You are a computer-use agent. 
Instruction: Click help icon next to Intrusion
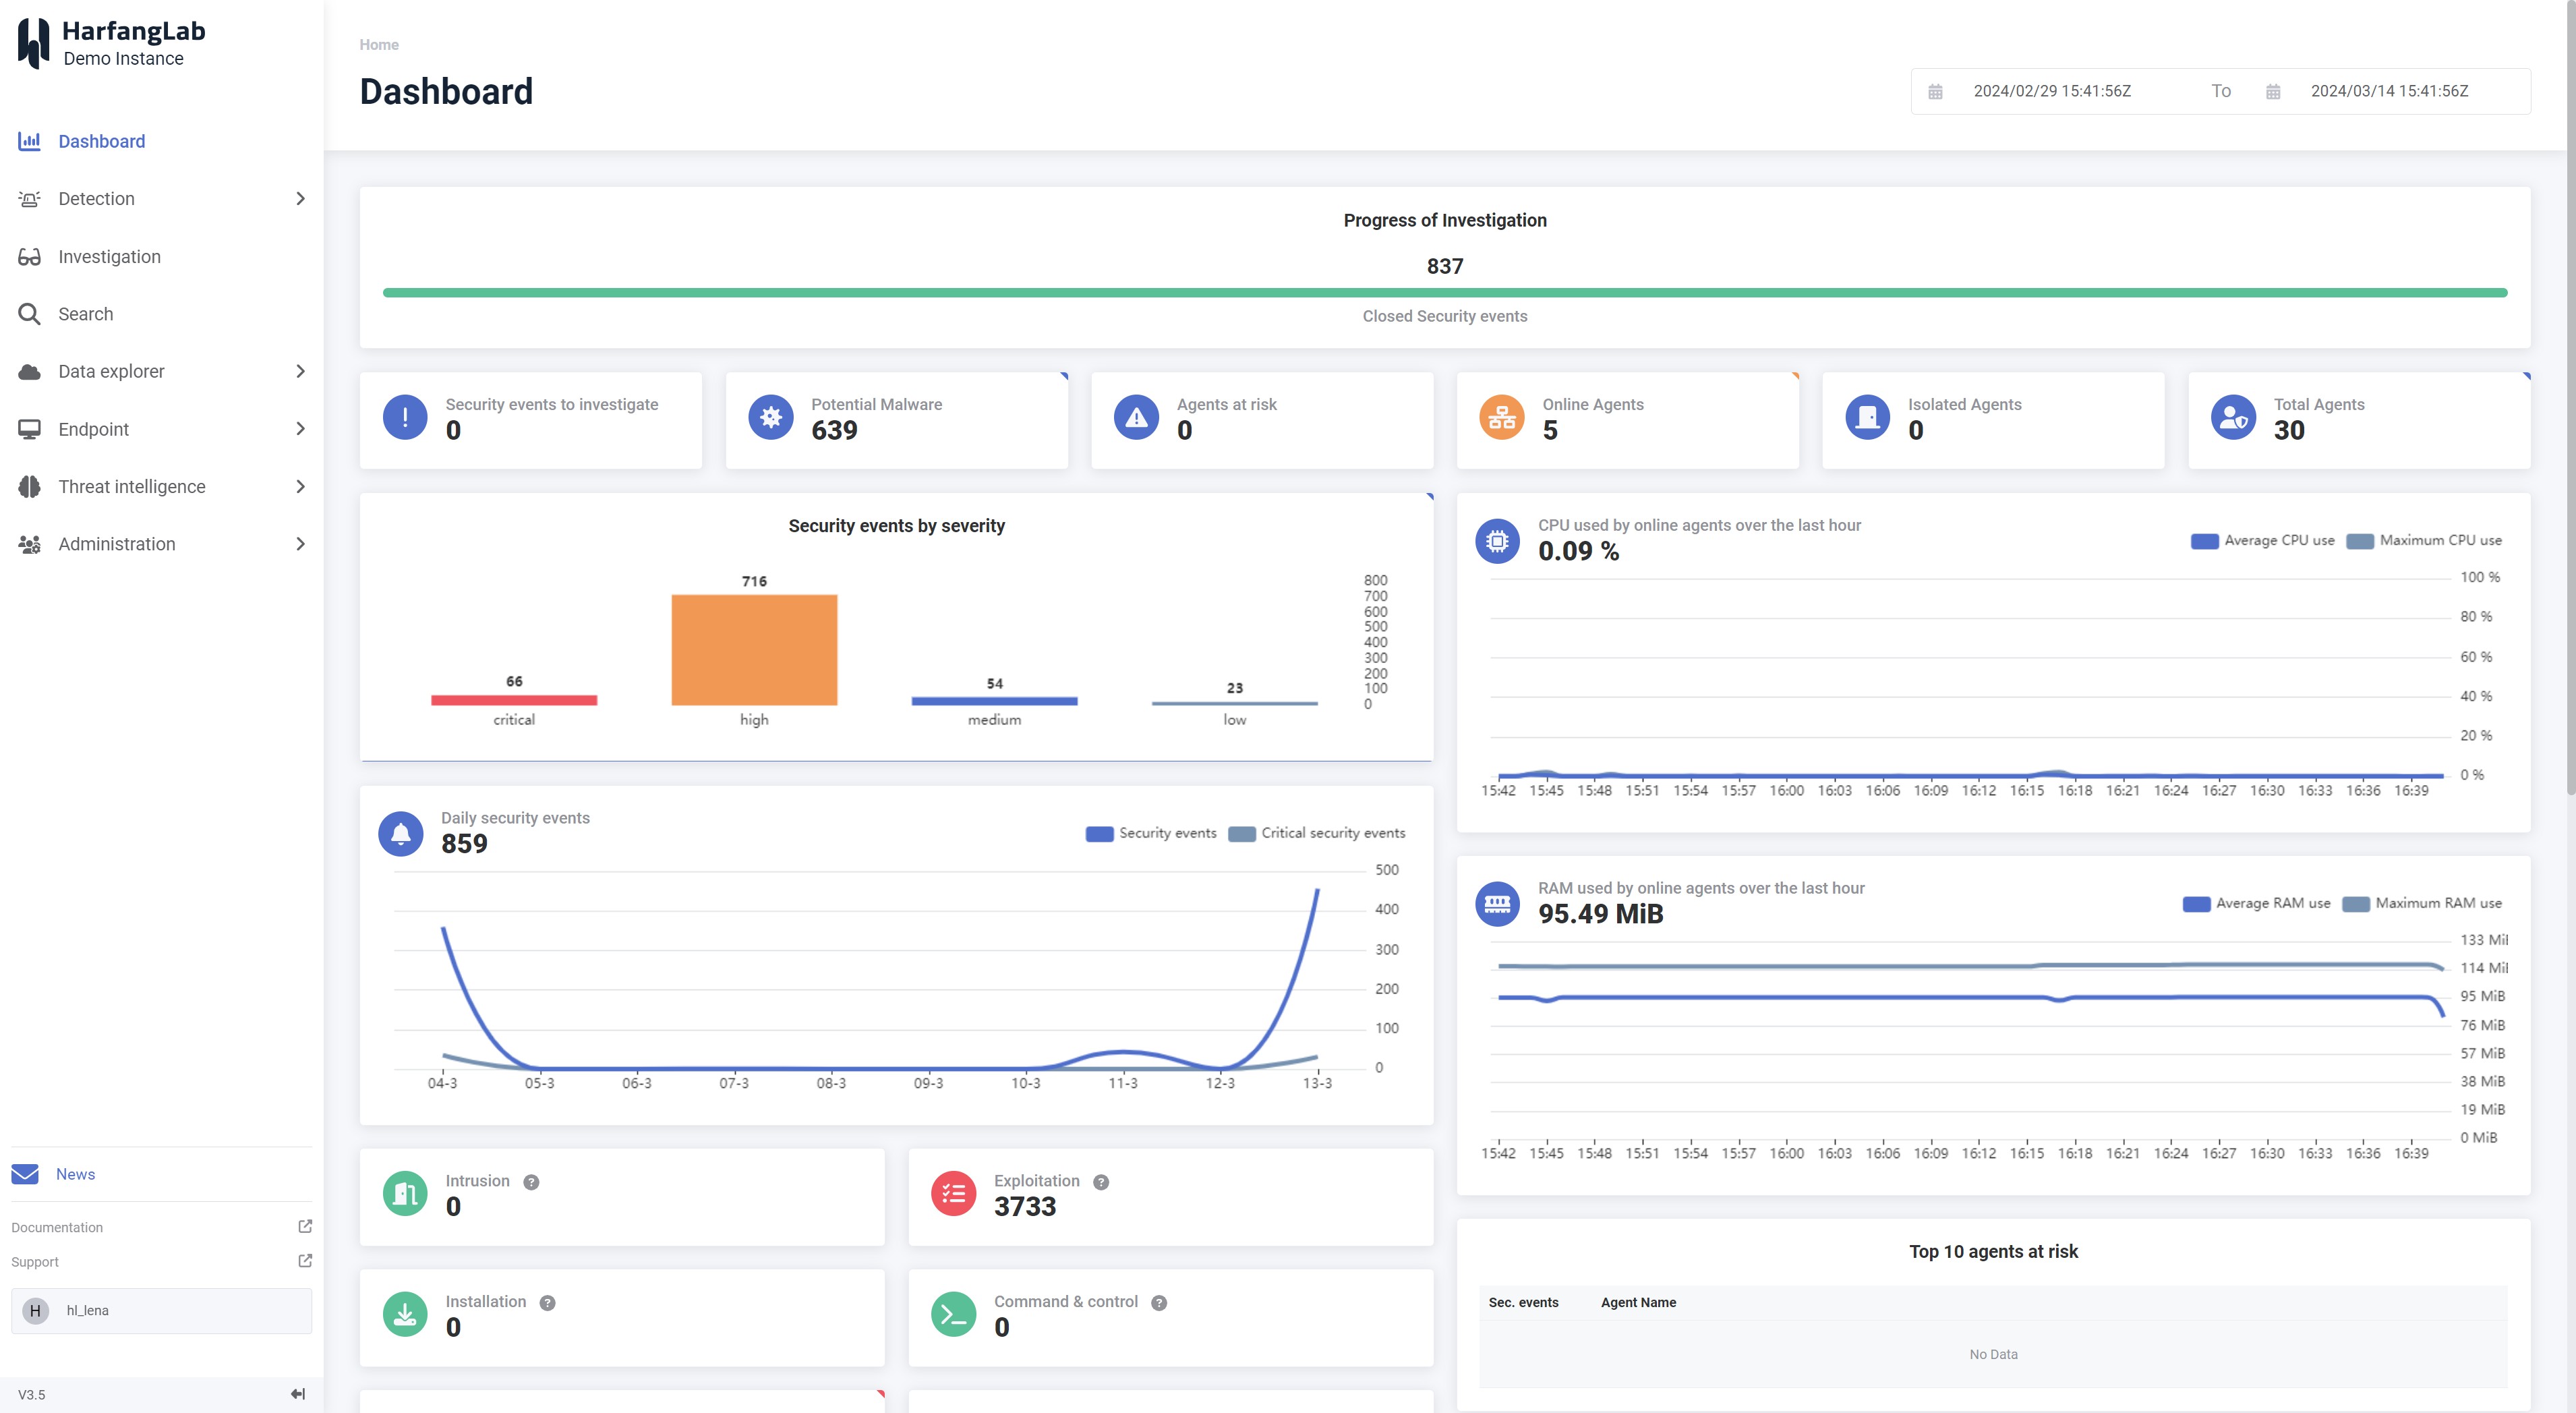[532, 1182]
